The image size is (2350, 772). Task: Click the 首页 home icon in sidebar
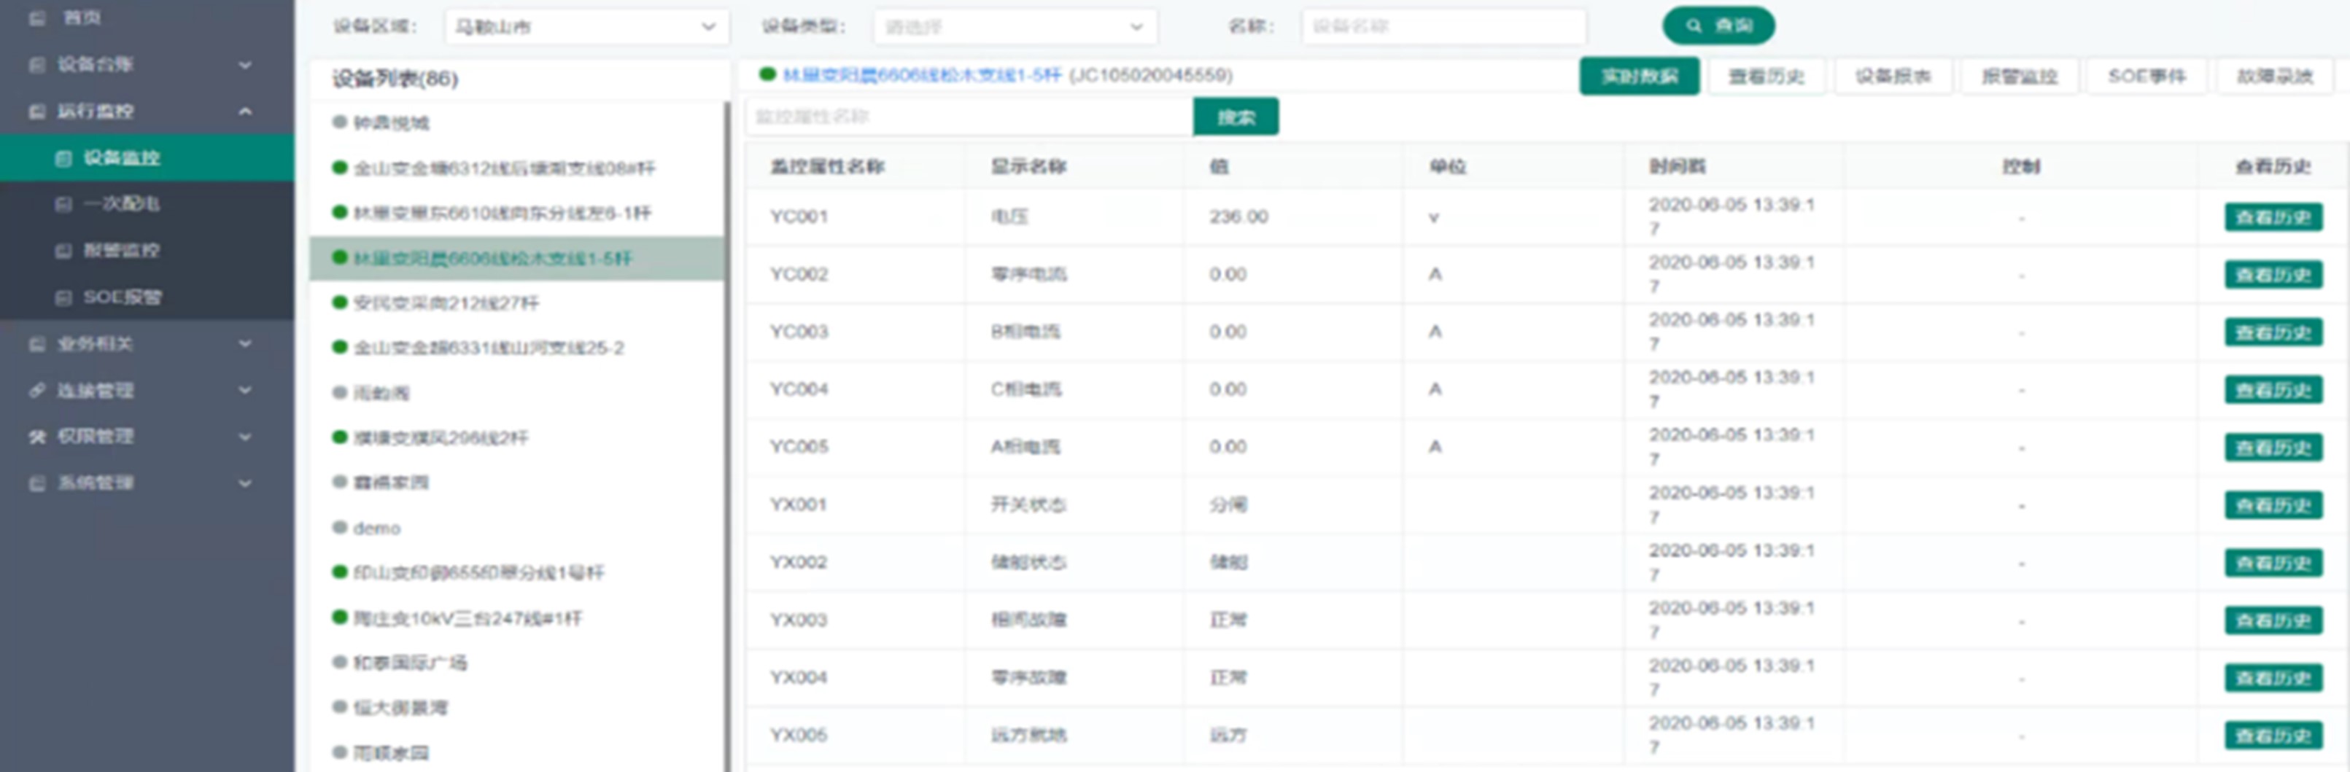click(x=37, y=18)
